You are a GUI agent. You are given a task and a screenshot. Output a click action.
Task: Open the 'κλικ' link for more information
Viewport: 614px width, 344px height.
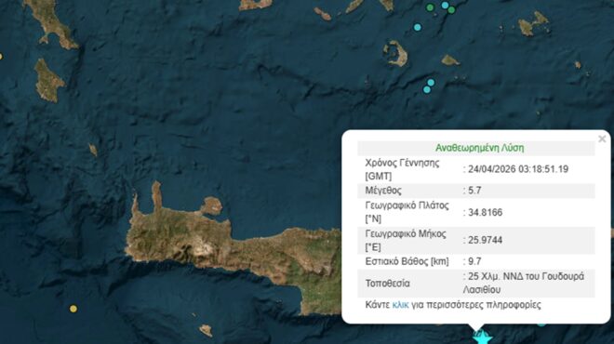[x=400, y=305]
